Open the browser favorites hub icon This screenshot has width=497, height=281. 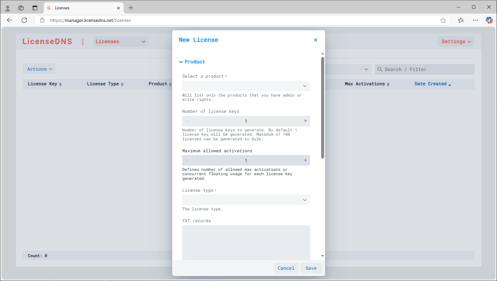pos(461,20)
